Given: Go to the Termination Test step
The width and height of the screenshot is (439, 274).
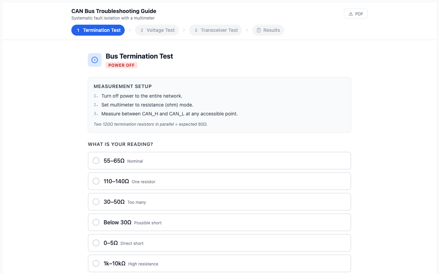Looking at the screenshot, I should point(98,30).
